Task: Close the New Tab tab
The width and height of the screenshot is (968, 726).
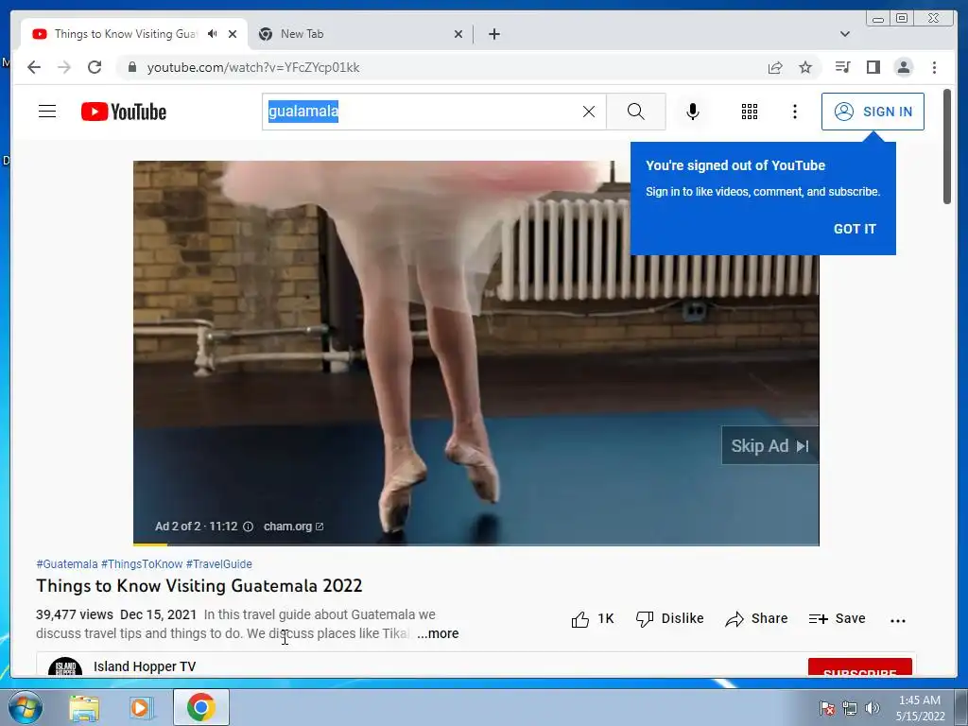Action: (x=458, y=34)
